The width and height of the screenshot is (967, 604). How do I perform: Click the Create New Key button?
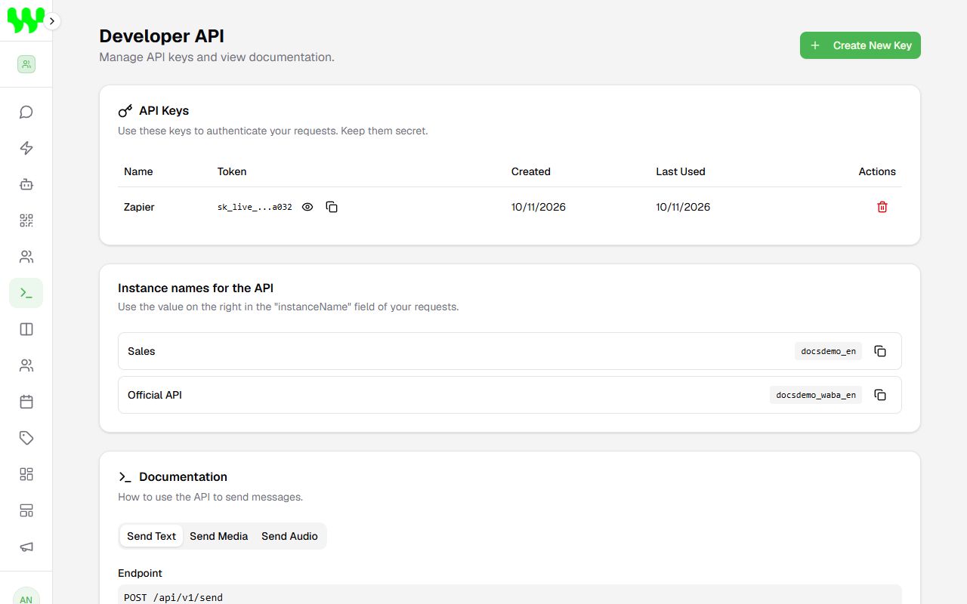pyautogui.click(x=860, y=45)
